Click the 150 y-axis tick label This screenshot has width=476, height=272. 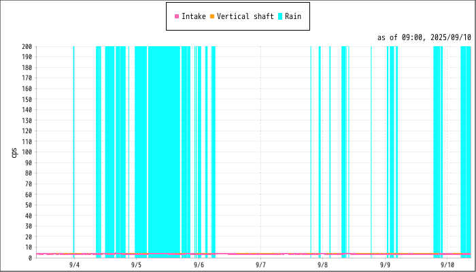coord(27,99)
